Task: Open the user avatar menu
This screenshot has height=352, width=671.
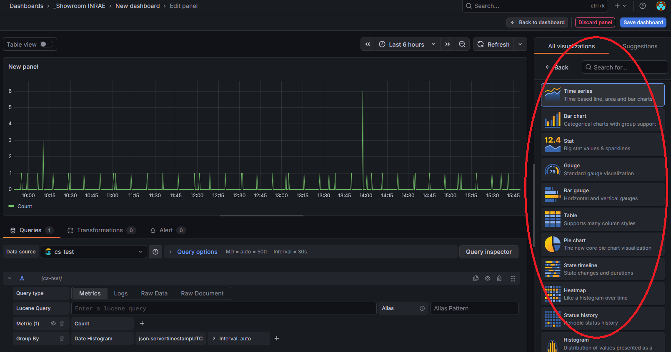Action: coord(661,6)
